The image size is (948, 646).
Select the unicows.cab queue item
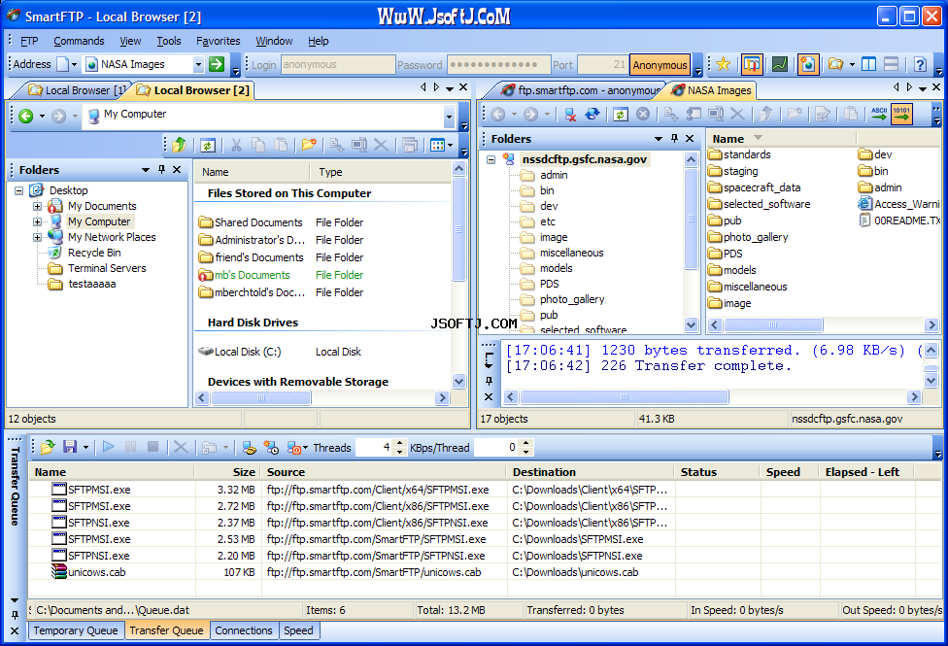[x=89, y=572]
